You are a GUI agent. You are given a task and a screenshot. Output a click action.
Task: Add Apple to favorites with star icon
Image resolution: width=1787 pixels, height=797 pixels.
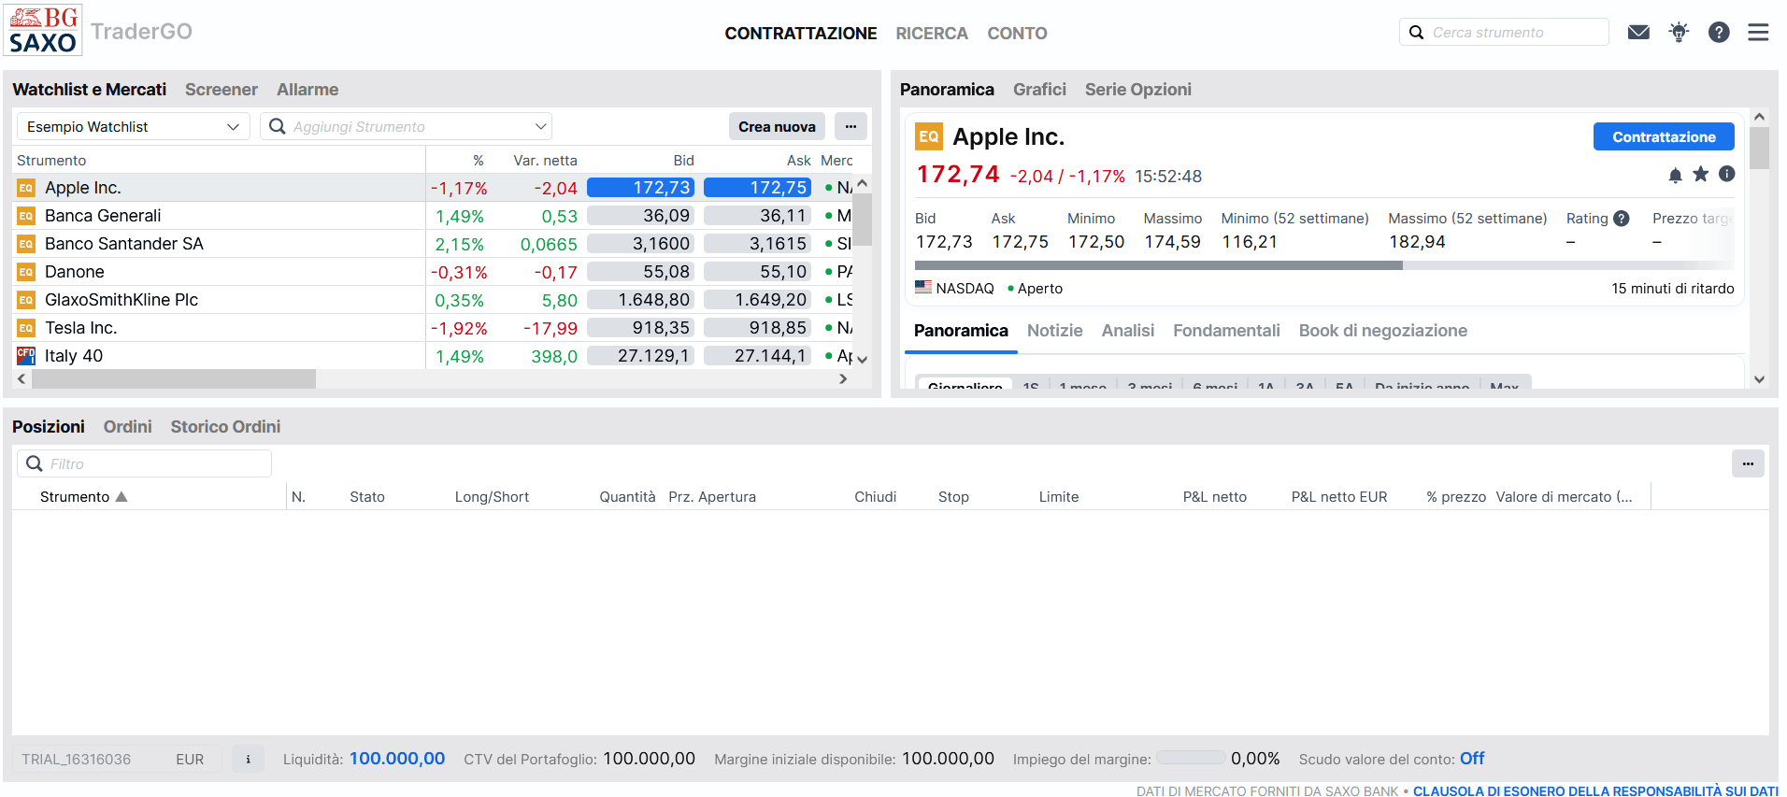1701,175
